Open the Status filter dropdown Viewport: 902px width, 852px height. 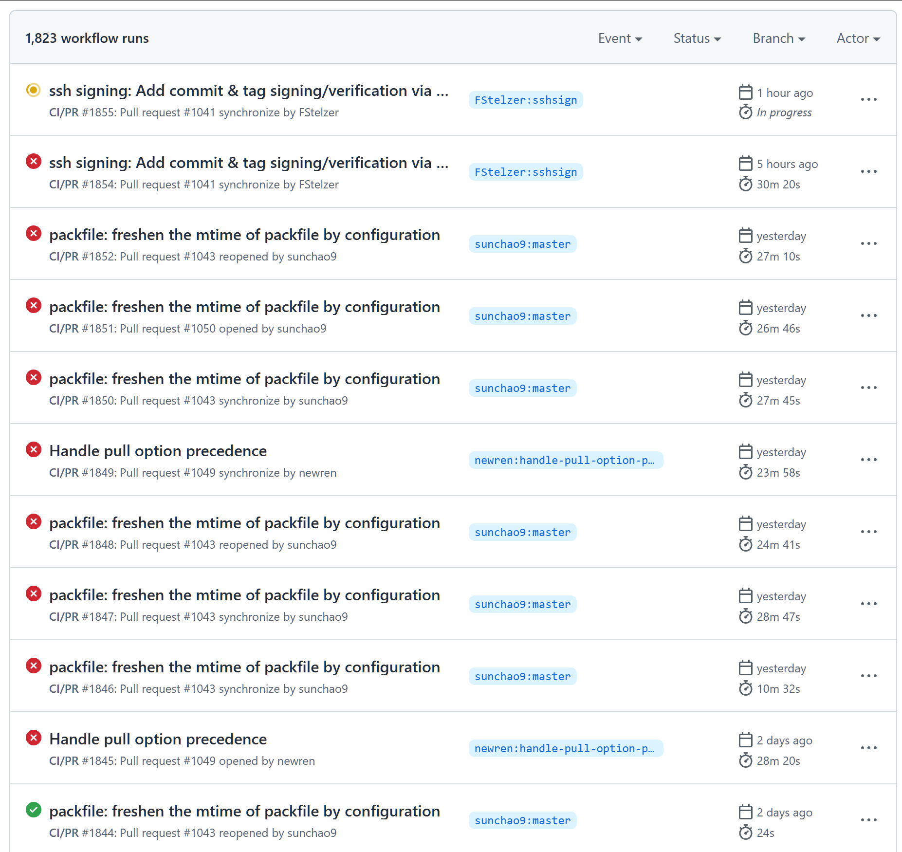click(x=697, y=38)
